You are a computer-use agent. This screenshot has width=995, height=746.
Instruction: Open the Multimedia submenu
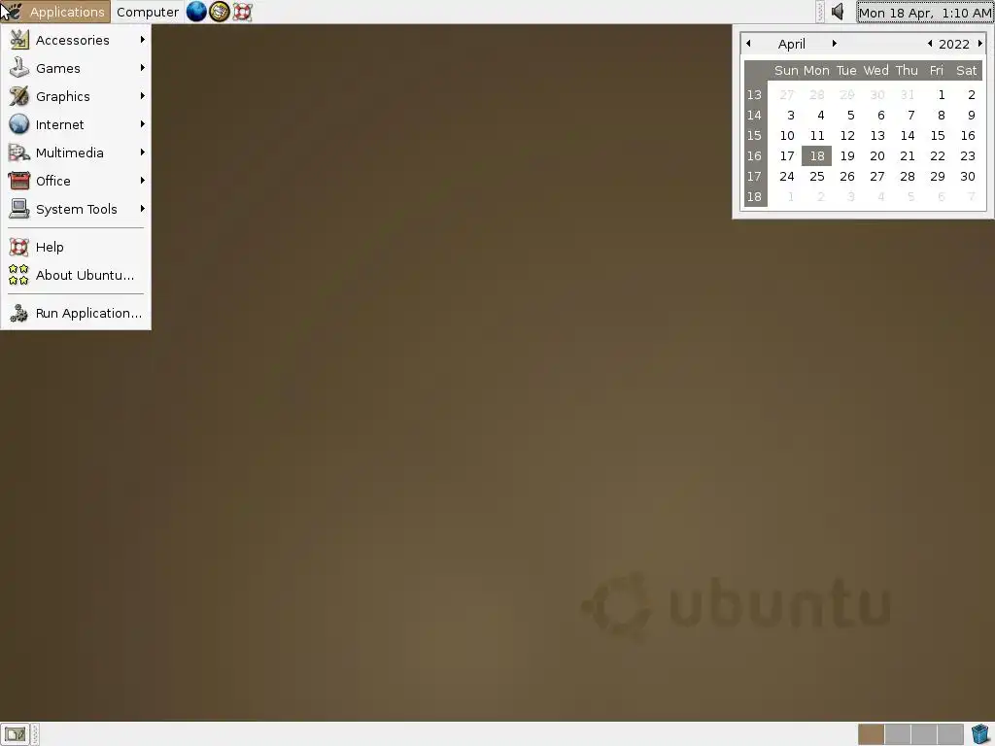pos(76,153)
